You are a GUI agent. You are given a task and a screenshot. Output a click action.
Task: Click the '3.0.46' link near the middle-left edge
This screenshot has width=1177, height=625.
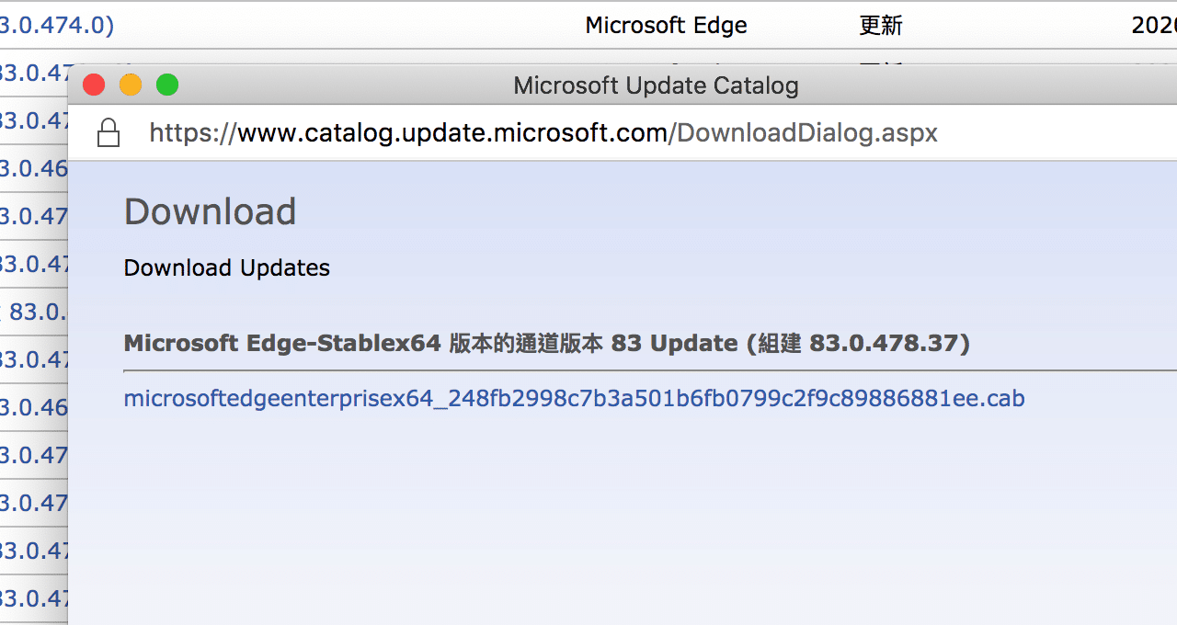(x=30, y=407)
